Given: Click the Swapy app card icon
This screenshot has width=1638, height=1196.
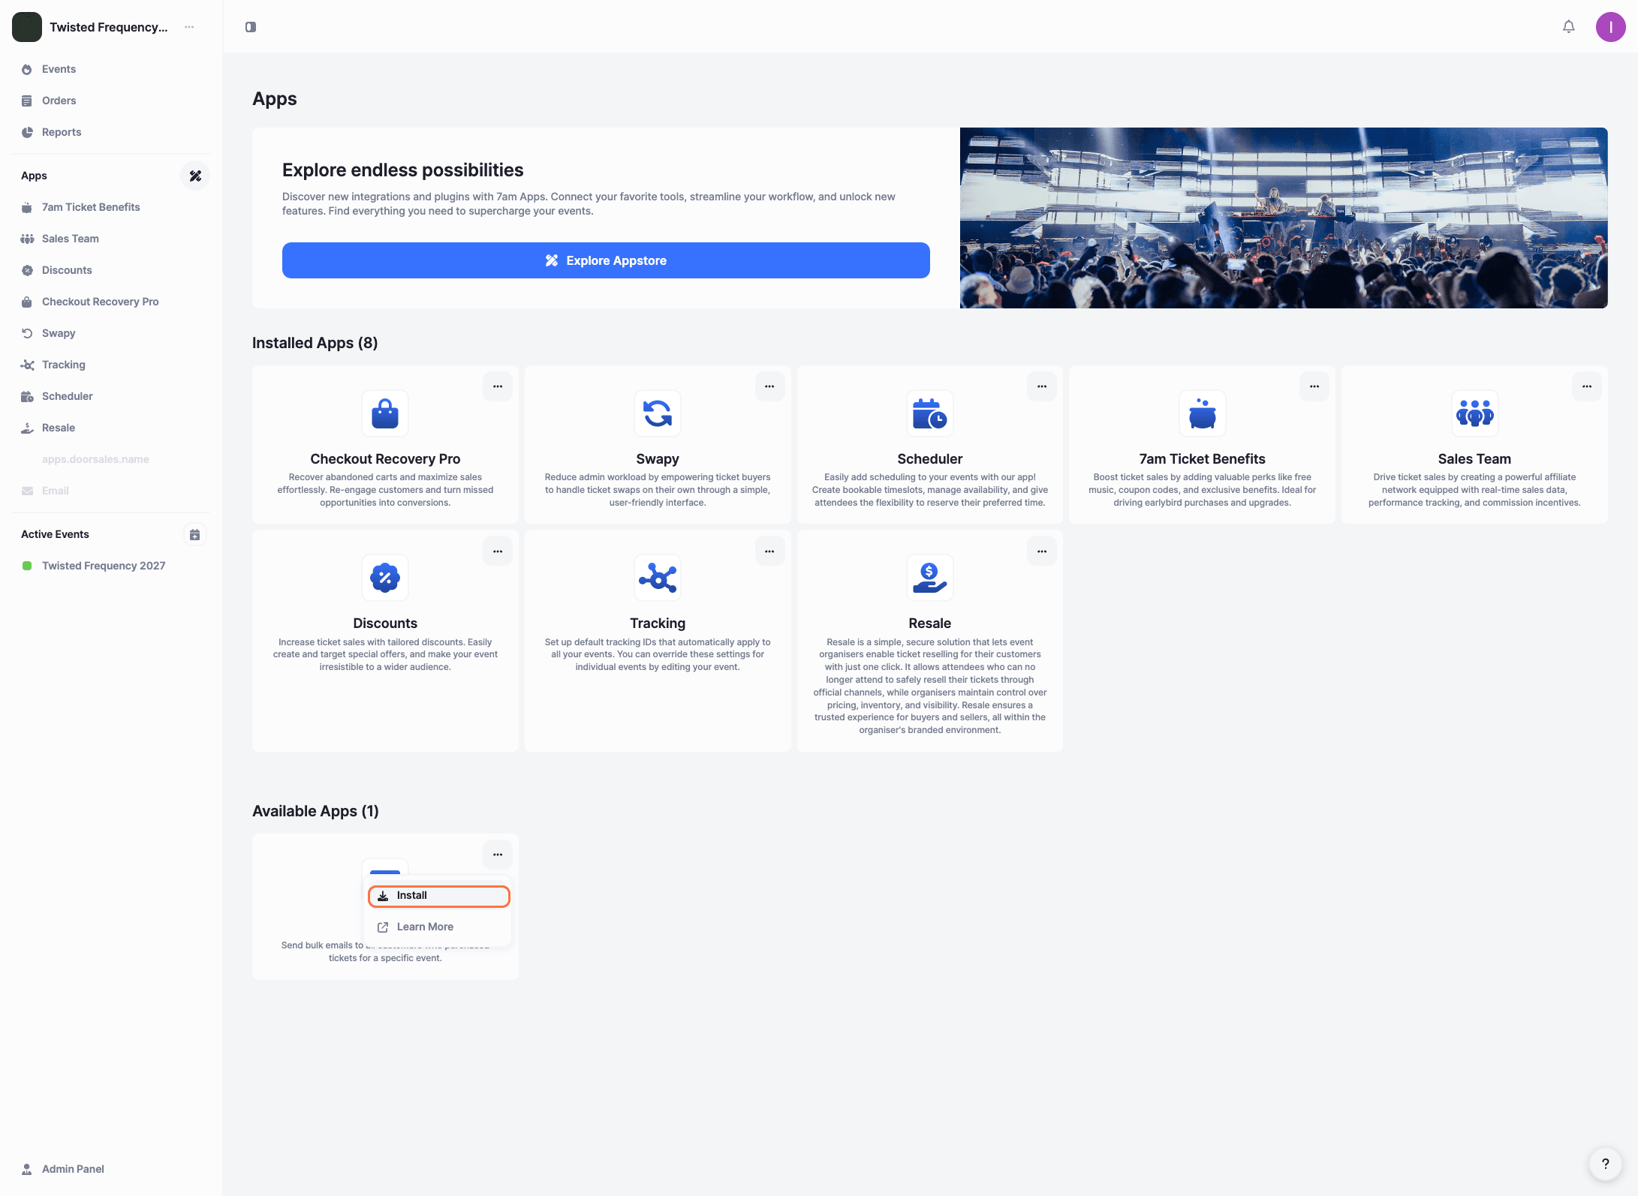Looking at the screenshot, I should coord(657,413).
